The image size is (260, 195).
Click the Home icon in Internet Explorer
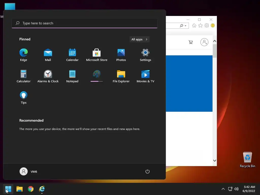point(194,26)
